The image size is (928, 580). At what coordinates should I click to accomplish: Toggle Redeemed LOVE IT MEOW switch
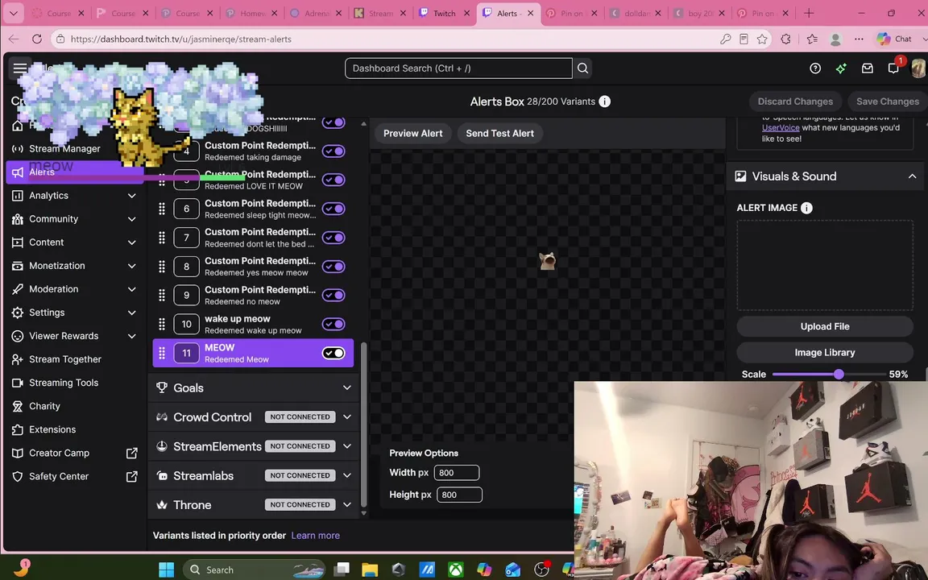(333, 180)
